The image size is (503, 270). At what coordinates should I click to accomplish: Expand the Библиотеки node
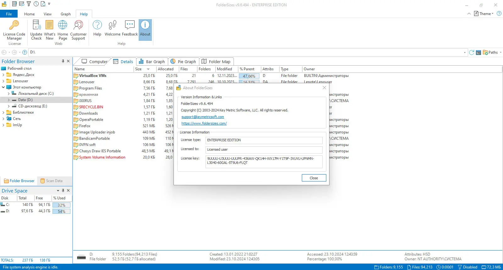3,112
